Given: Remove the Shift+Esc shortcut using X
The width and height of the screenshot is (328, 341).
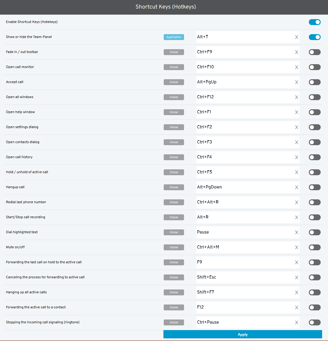Looking at the screenshot, I should pos(296,277).
